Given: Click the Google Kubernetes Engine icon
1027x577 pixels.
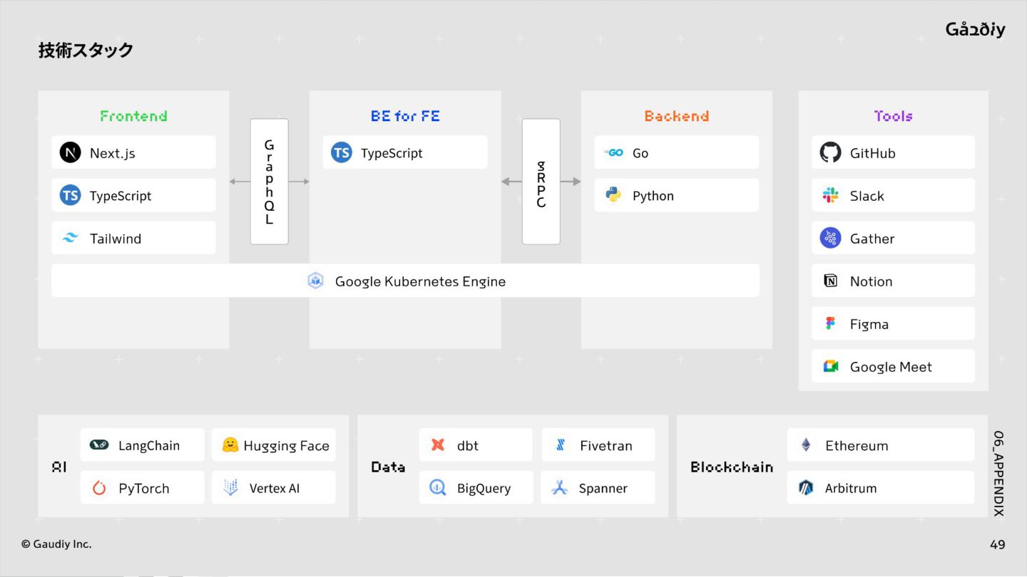Looking at the screenshot, I should [315, 281].
